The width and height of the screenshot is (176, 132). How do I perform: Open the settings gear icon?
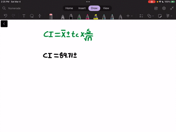click(x=164, y=8)
